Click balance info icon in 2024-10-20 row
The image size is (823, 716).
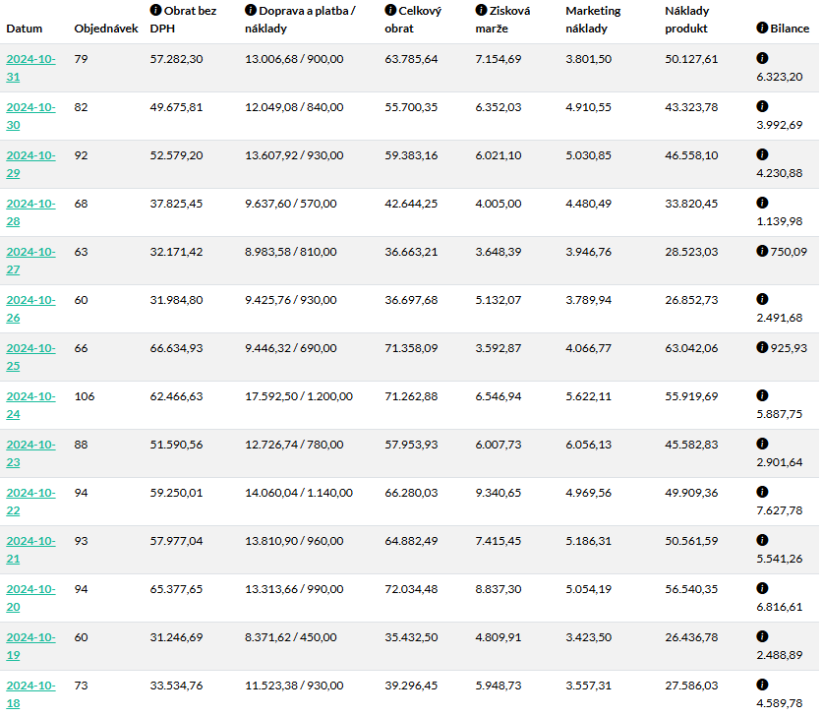(x=762, y=588)
